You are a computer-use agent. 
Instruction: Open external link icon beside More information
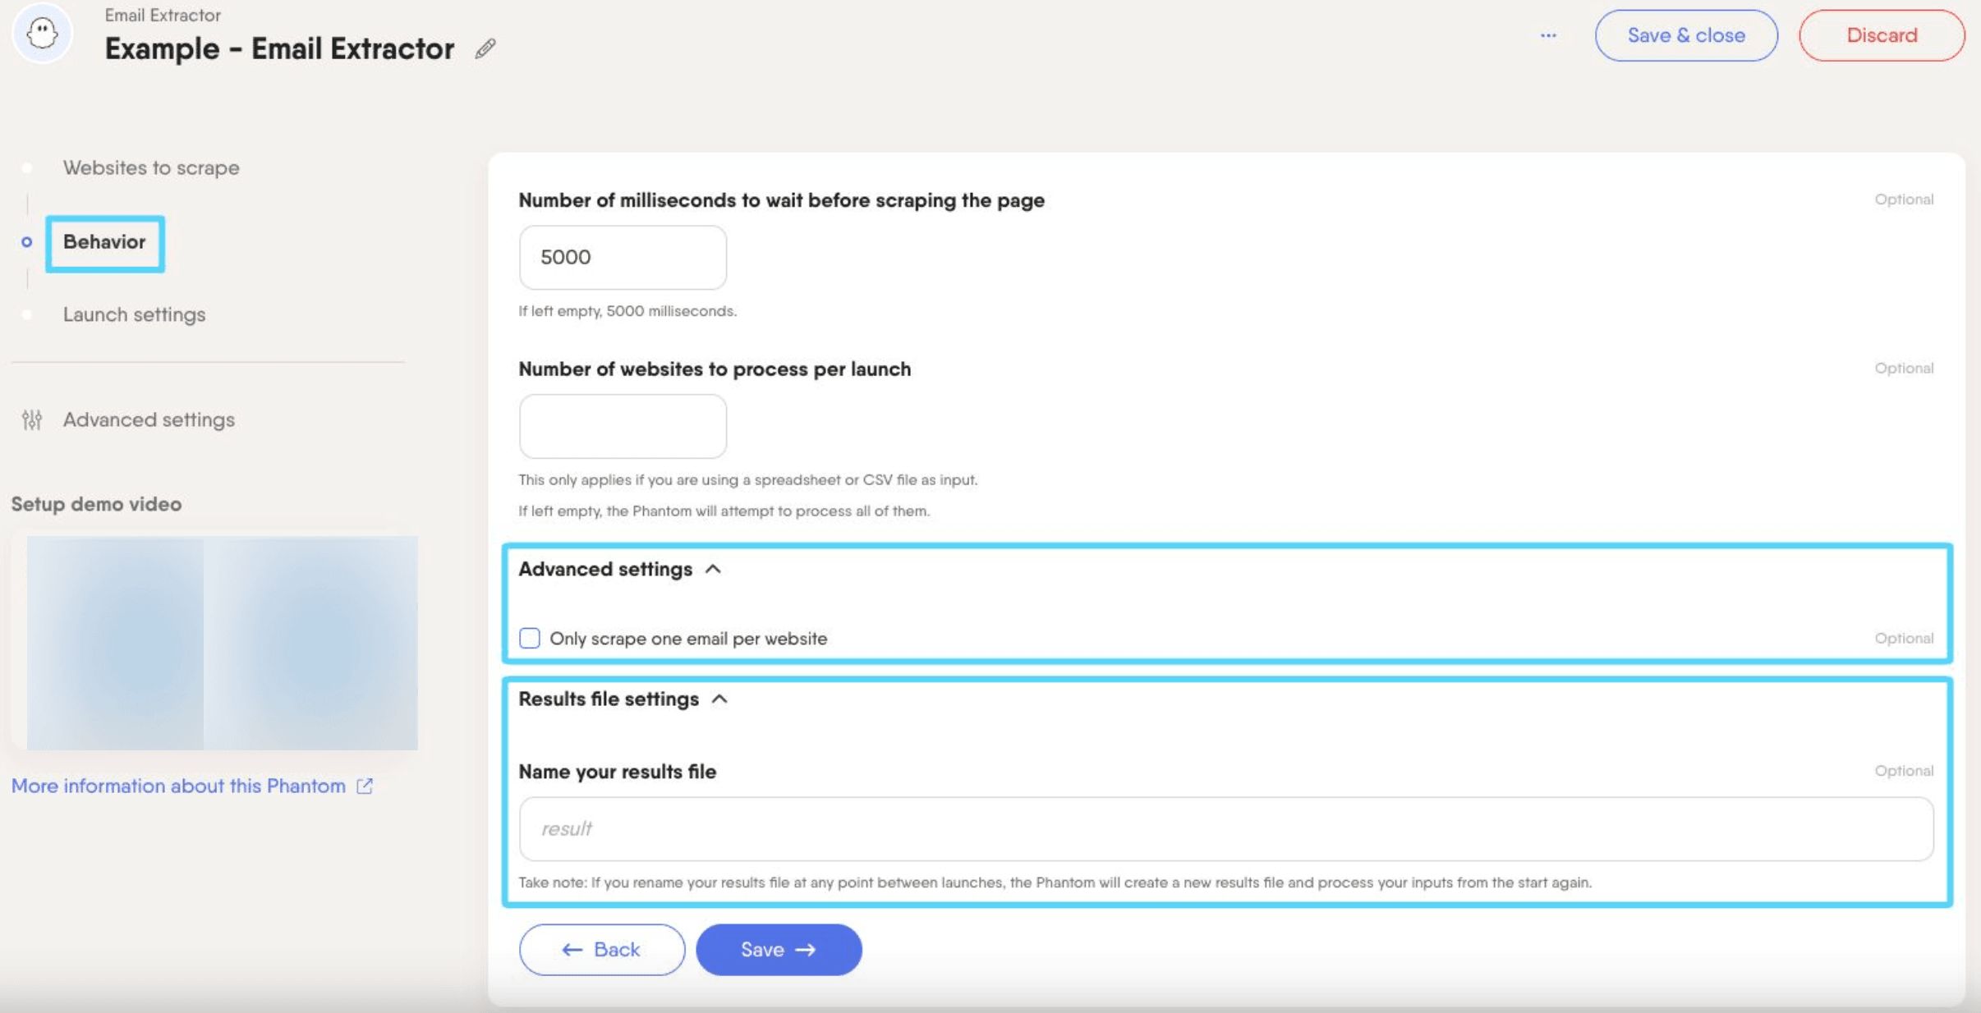[365, 786]
